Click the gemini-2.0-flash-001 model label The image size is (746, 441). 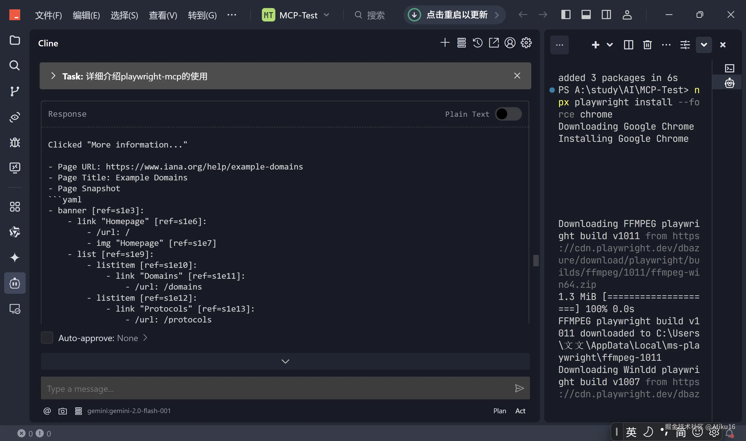[x=129, y=411]
